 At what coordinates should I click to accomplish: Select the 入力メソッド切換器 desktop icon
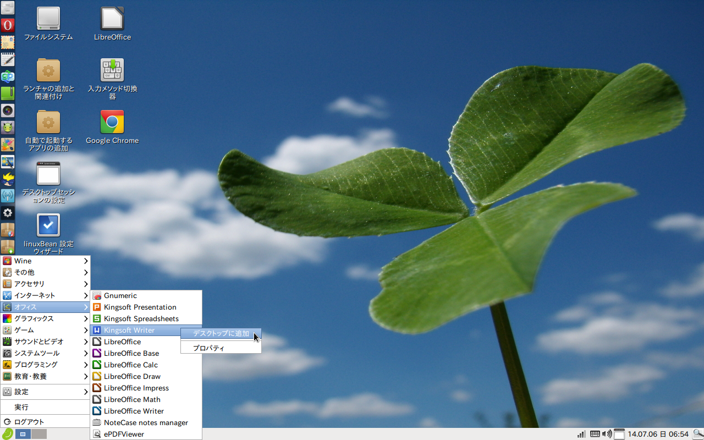(112, 79)
